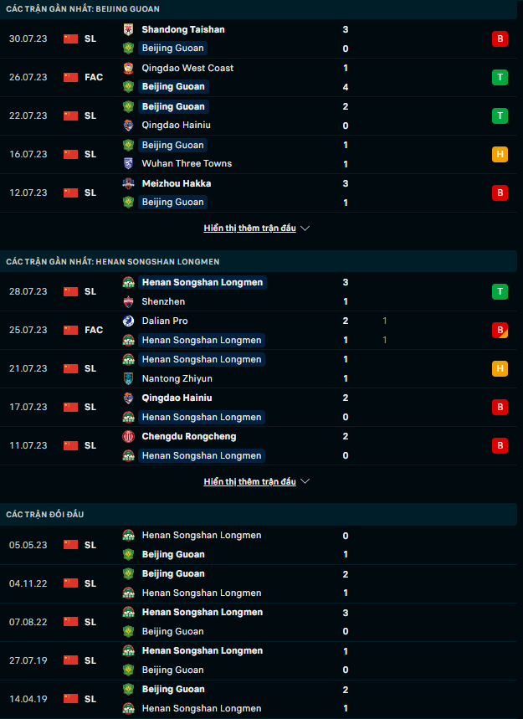Click Wuhan Three Towns team crest
This screenshot has width=523, height=719.
(128, 164)
